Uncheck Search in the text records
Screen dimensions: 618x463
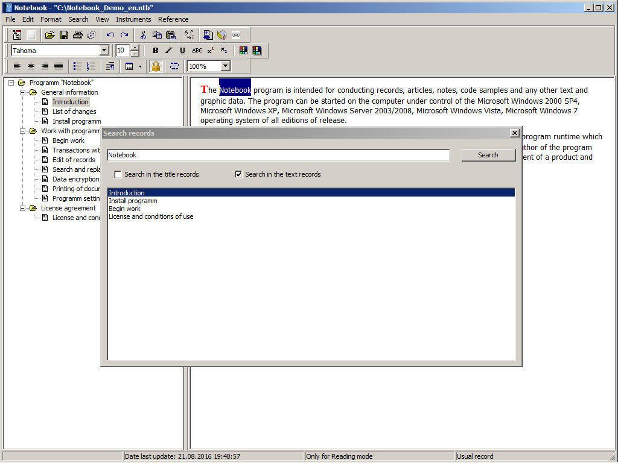(238, 174)
